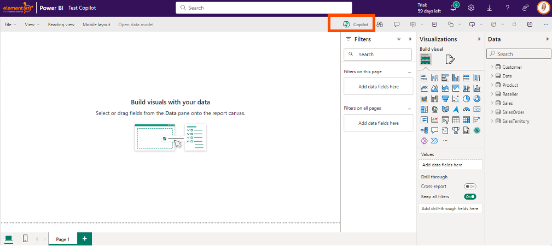The image size is (552, 246).
Task: Toggle Filters pane visibility eye icon
Action: pyautogui.click(x=399, y=39)
